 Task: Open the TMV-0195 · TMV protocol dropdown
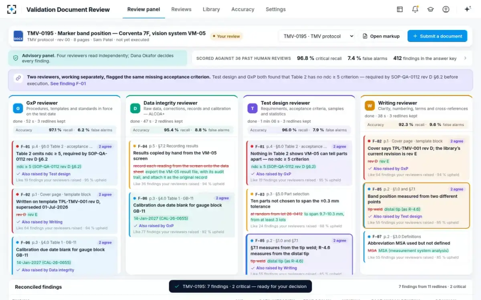317,36
